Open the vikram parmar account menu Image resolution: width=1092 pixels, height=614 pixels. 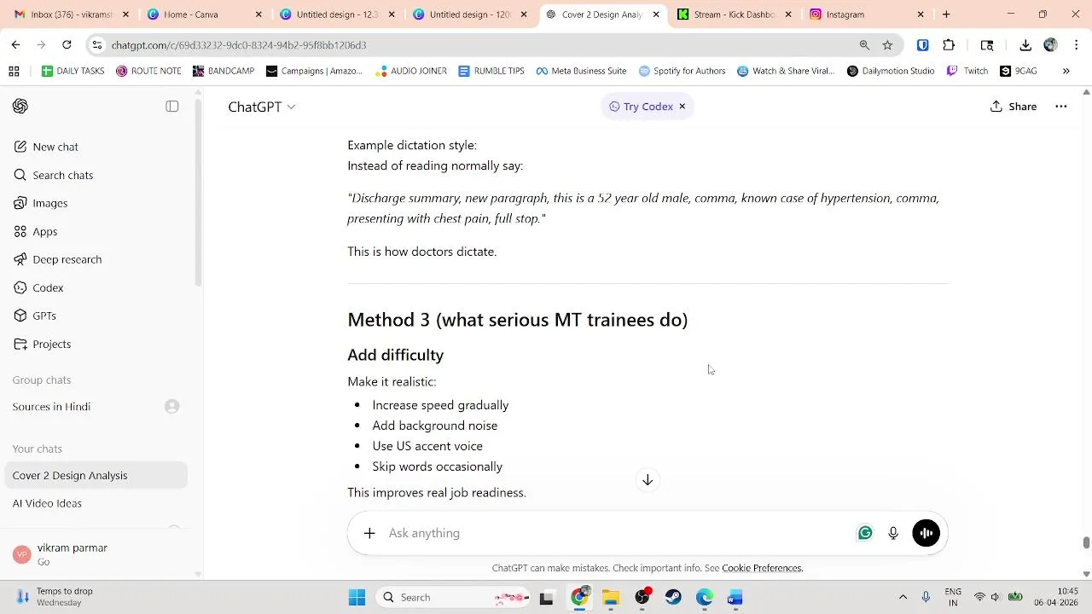[96, 554]
